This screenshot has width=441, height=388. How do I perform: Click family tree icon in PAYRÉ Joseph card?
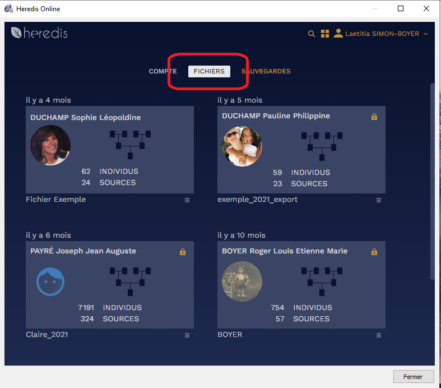tap(130, 281)
